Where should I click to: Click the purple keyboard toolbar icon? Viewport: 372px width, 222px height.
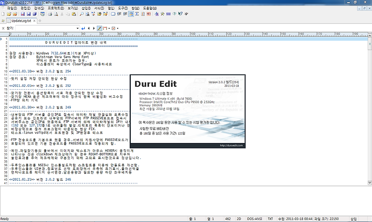(x=168, y=14)
